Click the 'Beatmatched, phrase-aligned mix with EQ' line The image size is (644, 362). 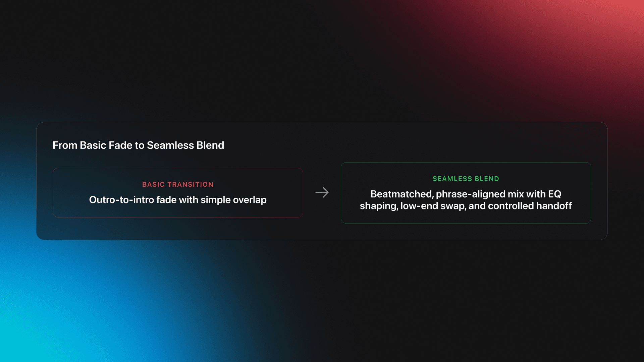point(466,194)
